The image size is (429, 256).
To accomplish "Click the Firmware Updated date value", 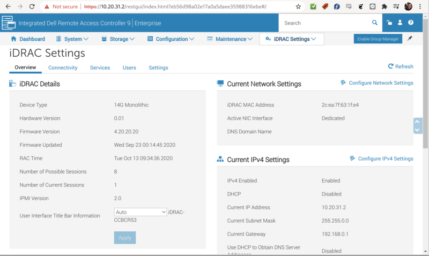I will pyautogui.click(x=144, y=145).
